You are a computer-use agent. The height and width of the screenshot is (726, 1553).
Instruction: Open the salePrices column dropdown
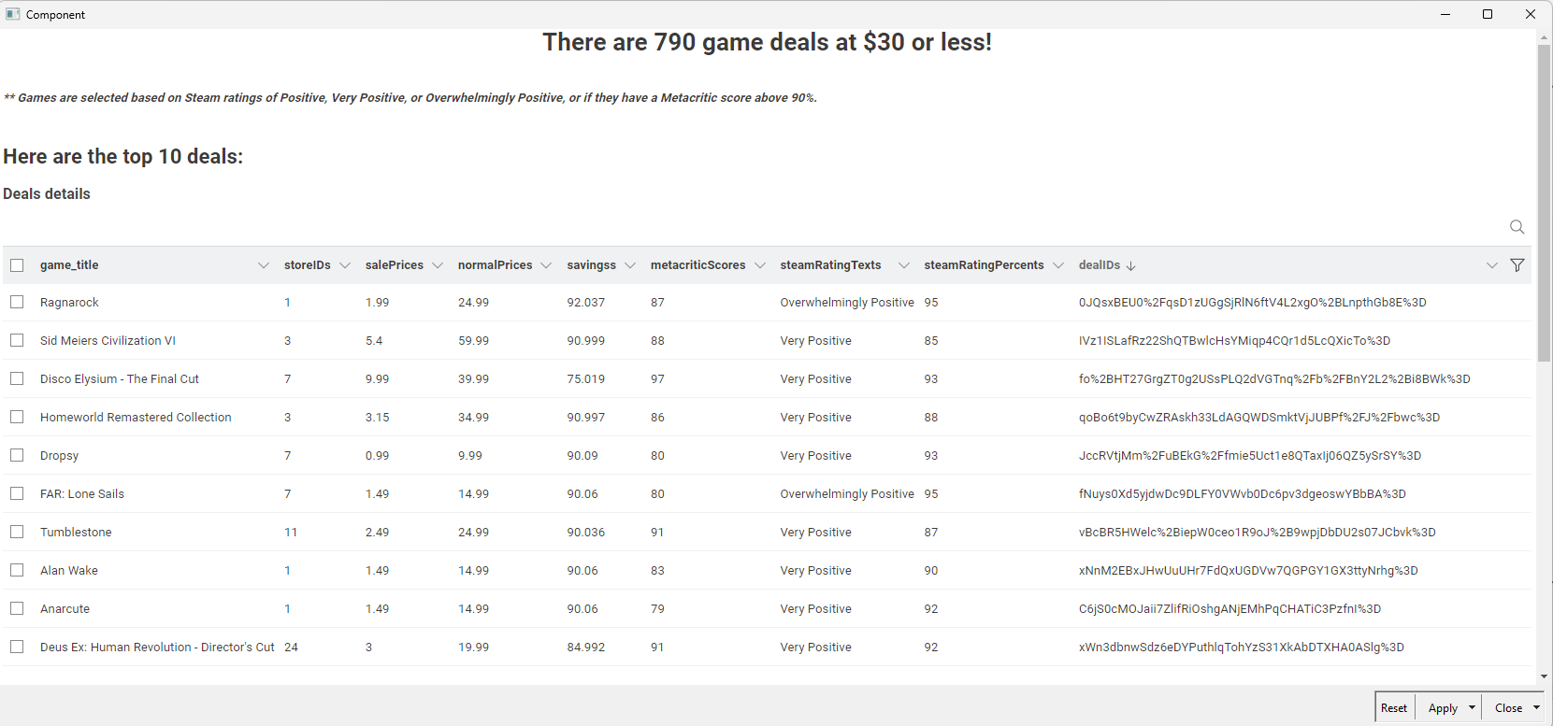coord(438,265)
